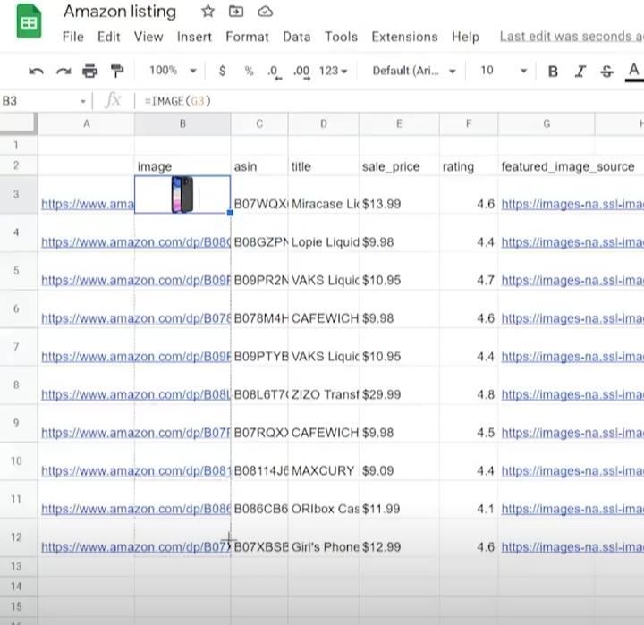Star the Amazon listing document

click(208, 12)
